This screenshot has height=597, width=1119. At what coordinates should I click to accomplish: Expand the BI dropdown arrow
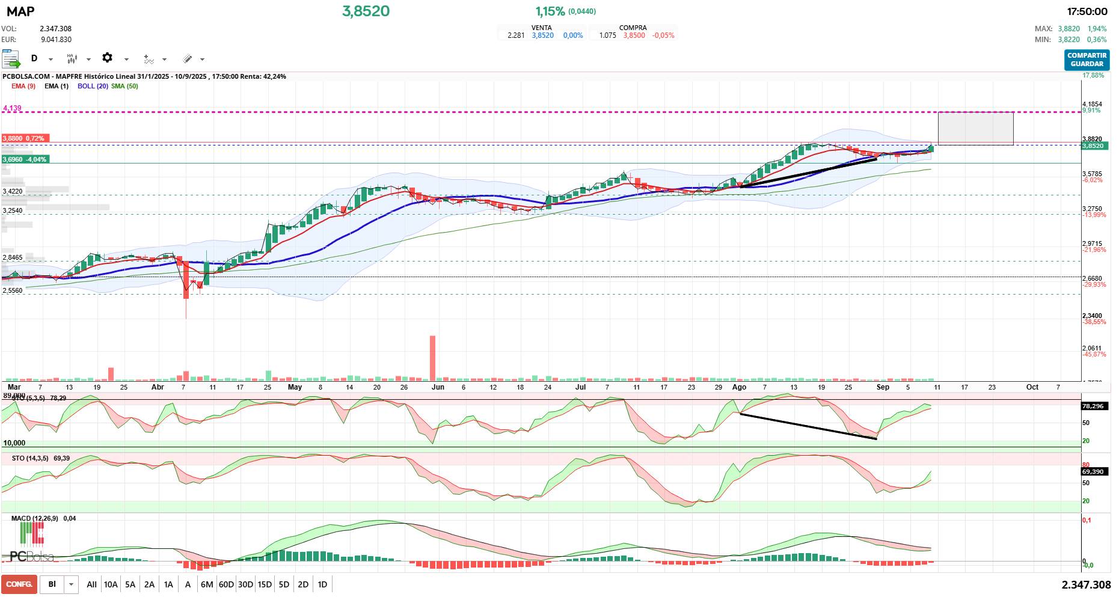point(72,584)
